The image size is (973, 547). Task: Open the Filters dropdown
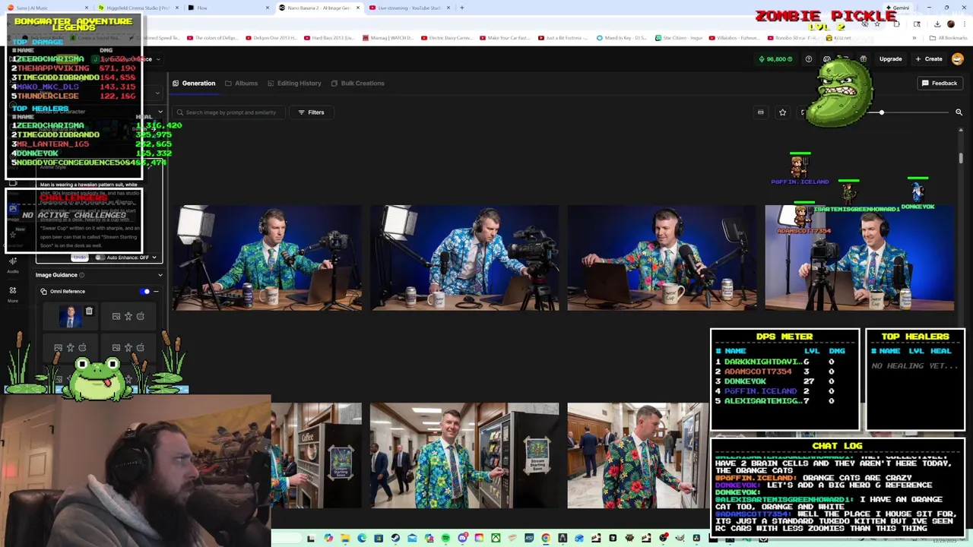point(311,112)
